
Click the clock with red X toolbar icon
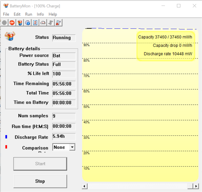click(58, 23)
